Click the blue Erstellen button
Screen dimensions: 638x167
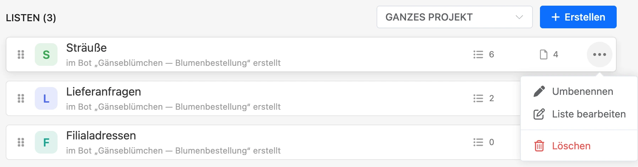pyautogui.click(x=578, y=17)
